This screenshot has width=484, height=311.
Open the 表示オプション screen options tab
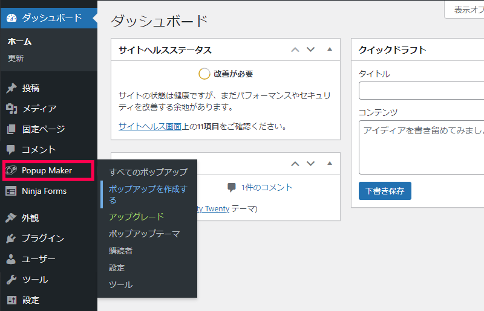coord(464,10)
